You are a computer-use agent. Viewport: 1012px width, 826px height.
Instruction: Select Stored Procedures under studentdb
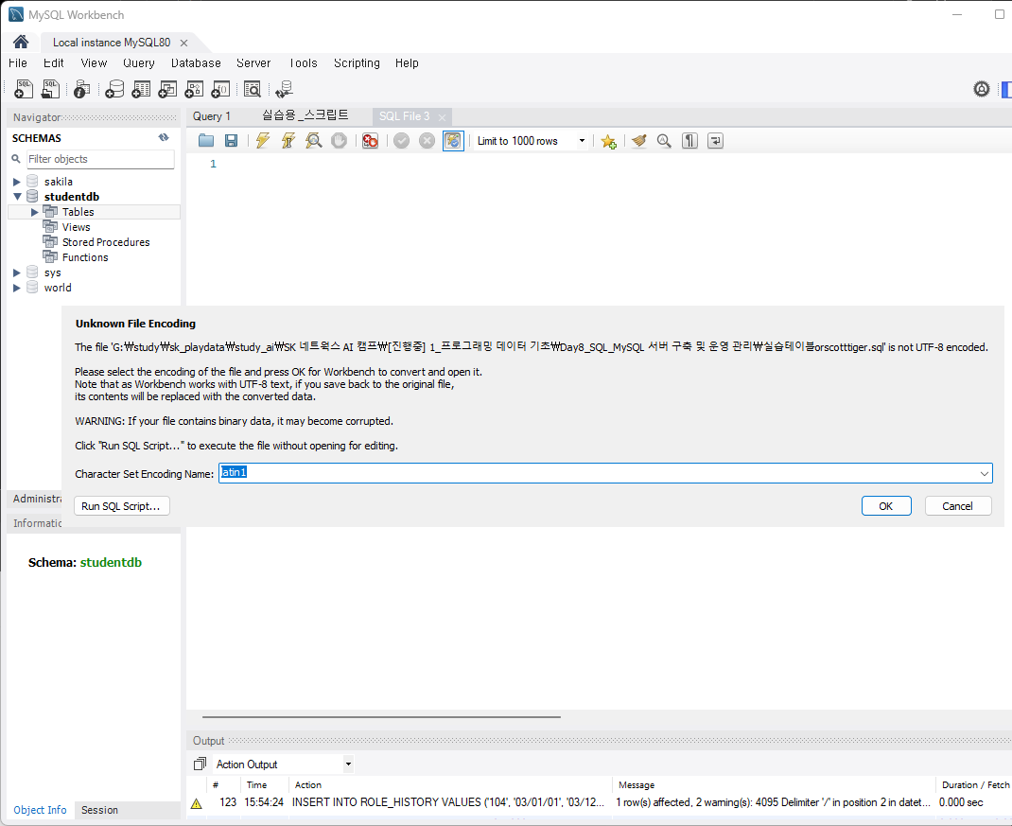pos(106,242)
